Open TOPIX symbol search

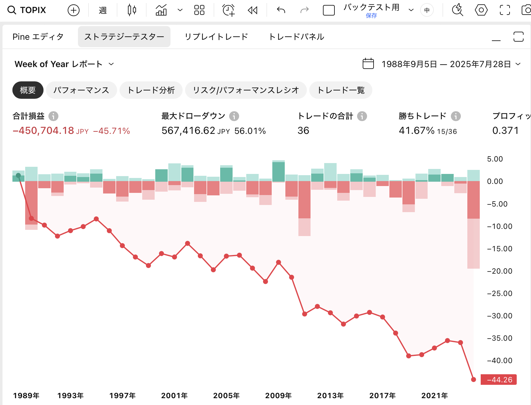[27, 10]
